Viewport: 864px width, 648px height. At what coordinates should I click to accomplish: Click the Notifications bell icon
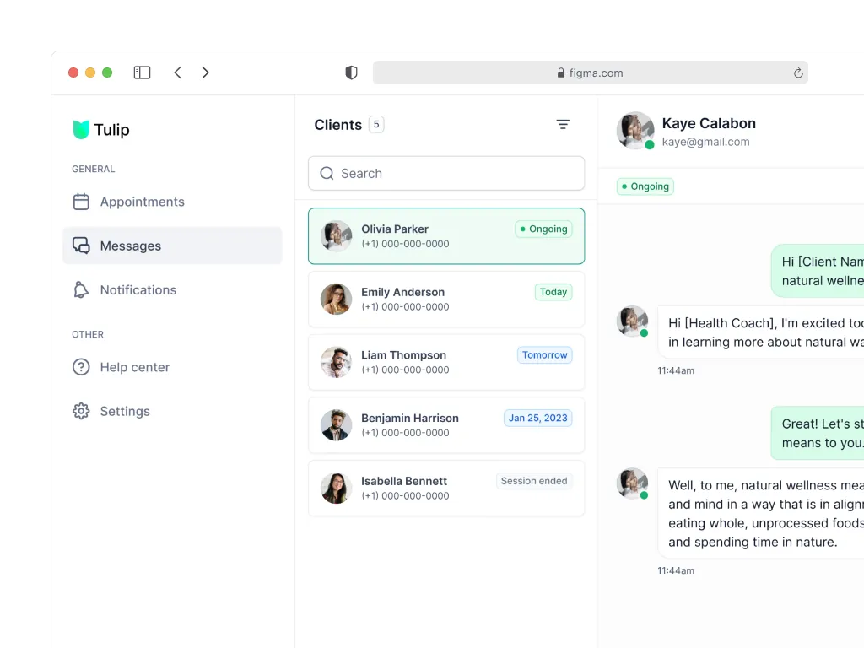click(x=81, y=290)
